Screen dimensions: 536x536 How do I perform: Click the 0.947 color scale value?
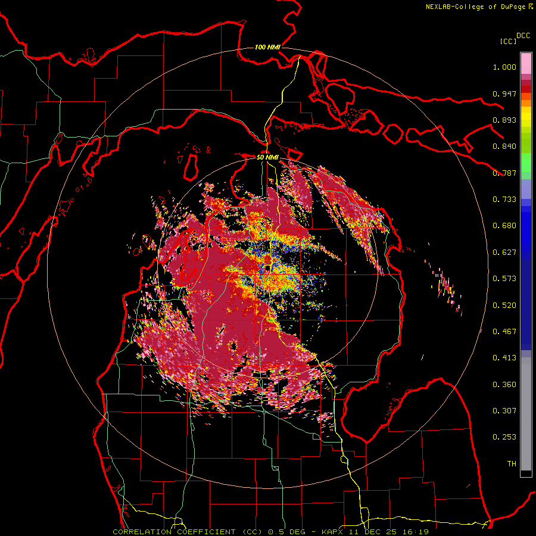pyautogui.click(x=504, y=94)
